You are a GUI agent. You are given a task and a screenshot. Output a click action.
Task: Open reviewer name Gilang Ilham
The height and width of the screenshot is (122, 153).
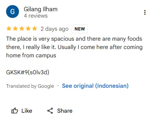(x=40, y=9)
